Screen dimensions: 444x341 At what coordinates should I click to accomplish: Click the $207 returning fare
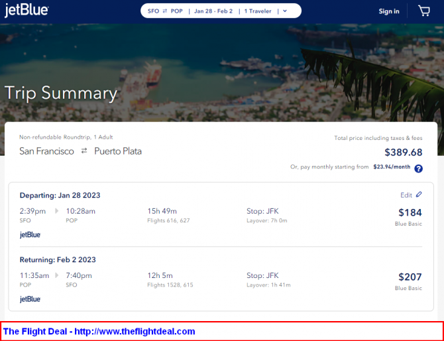[x=410, y=277]
